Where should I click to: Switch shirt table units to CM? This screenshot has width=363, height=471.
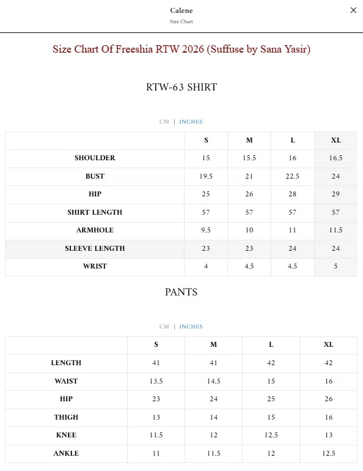[164, 122]
